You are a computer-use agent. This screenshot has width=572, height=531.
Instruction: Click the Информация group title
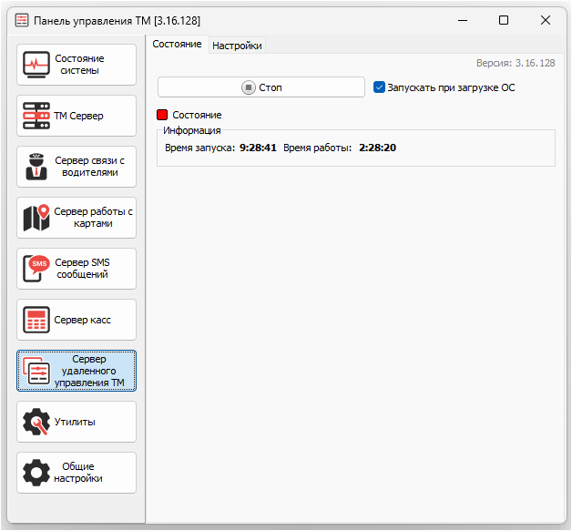[192, 130]
